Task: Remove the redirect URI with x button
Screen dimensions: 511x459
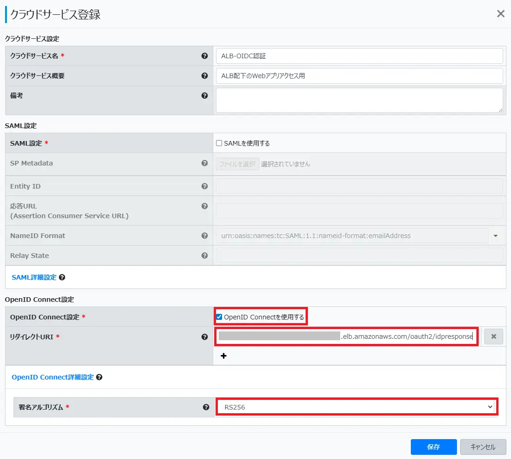Action: 493,337
